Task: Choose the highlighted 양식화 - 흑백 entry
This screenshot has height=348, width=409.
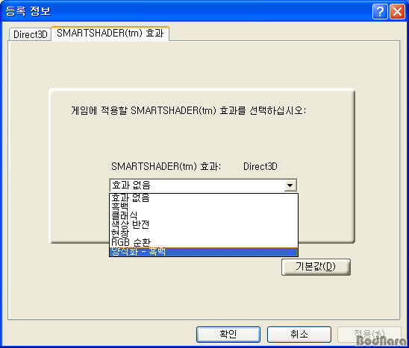Action: click(204, 252)
